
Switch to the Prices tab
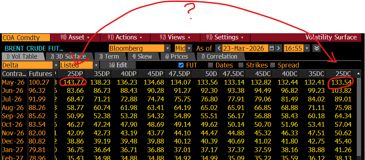[x=177, y=57]
